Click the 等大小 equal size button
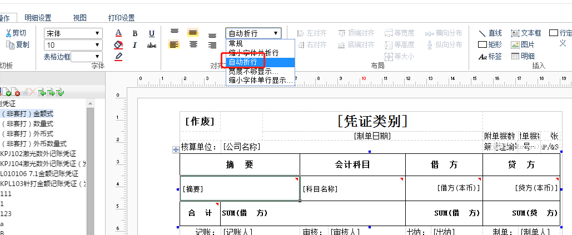 point(400,57)
